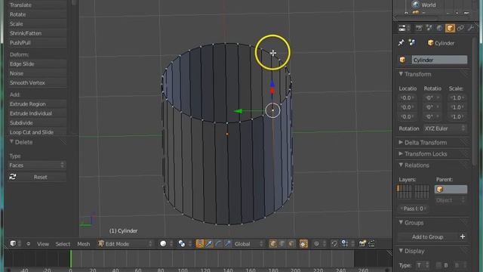Click the Subdivide button
This screenshot has height=272, width=483.
37,122
